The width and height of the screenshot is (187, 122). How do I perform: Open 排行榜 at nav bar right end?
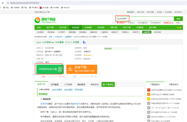click(x=179, y=28)
